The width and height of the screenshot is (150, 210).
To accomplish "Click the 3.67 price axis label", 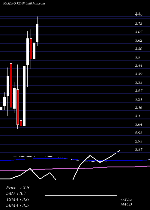I will click(x=139, y=32).
